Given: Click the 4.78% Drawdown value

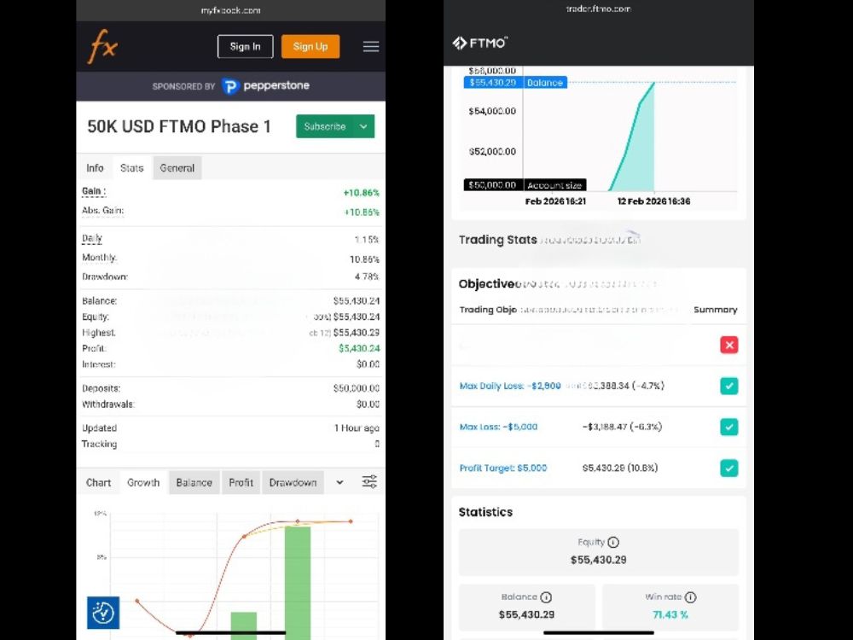Looking at the screenshot, I should (367, 276).
